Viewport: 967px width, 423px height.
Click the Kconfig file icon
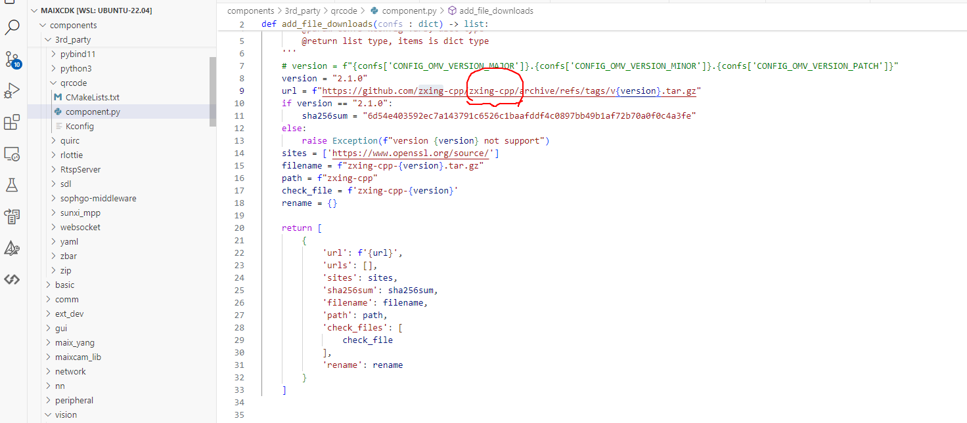pos(58,126)
